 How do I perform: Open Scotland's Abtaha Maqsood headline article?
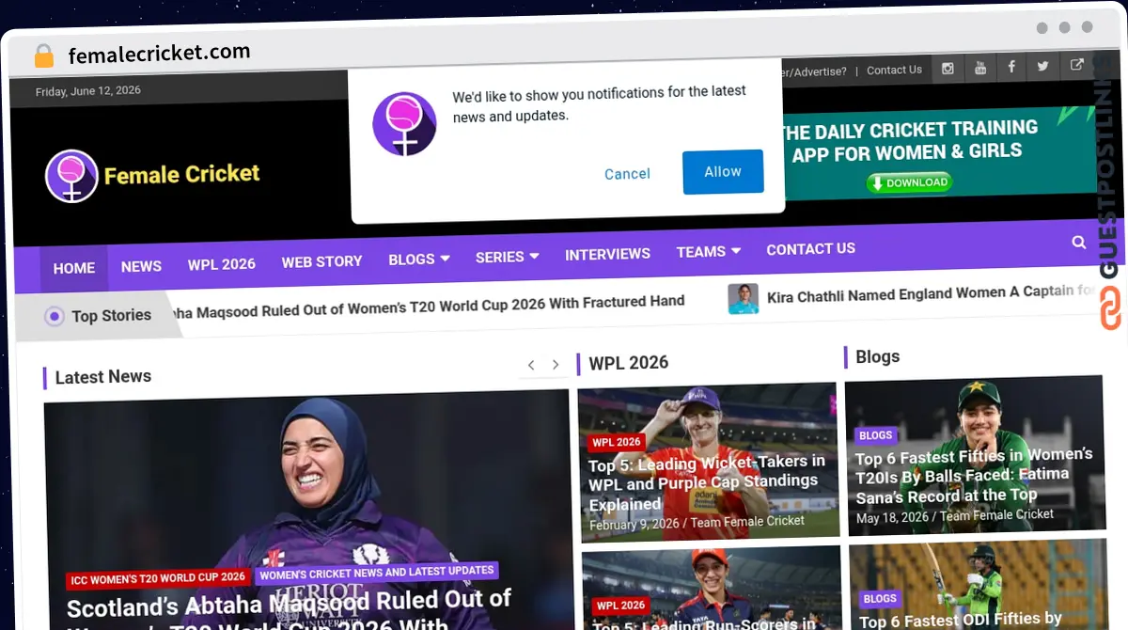290,610
